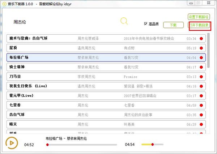The image size is (217, 154).
Task: Close the 音乐下载器 window
Action: [209, 3]
